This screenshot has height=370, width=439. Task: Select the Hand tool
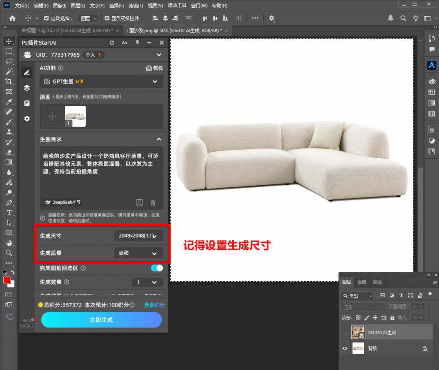click(9, 243)
